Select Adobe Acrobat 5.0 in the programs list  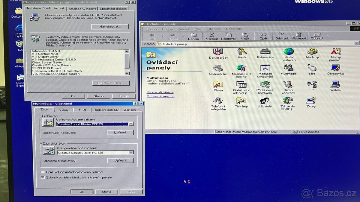[x=45, y=51]
